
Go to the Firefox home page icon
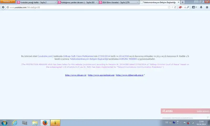coord(207,7)
